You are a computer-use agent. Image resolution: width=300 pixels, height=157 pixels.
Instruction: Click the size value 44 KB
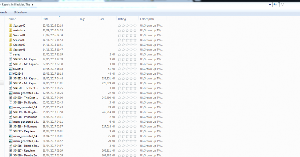111,74
